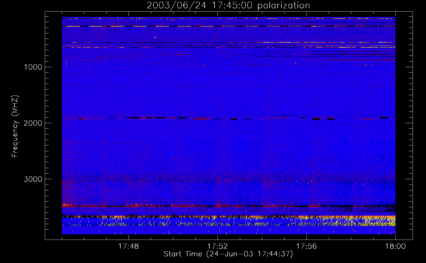Click the 17:48 time tick label
Screen dimensions: 426x263
point(128,246)
